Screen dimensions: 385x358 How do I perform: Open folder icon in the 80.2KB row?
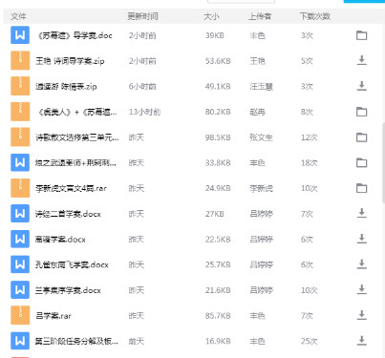(x=361, y=112)
